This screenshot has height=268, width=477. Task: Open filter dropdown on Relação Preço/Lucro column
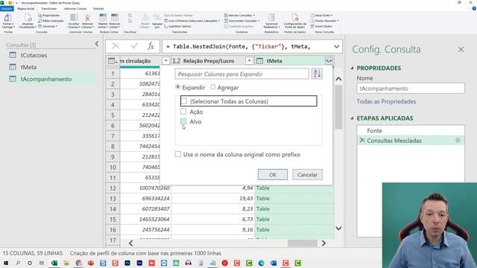[x=249, y=61]
